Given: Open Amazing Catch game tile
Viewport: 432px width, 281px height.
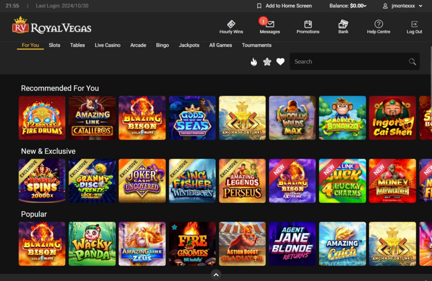Looking at the screenshot, I should coord(343,244).
